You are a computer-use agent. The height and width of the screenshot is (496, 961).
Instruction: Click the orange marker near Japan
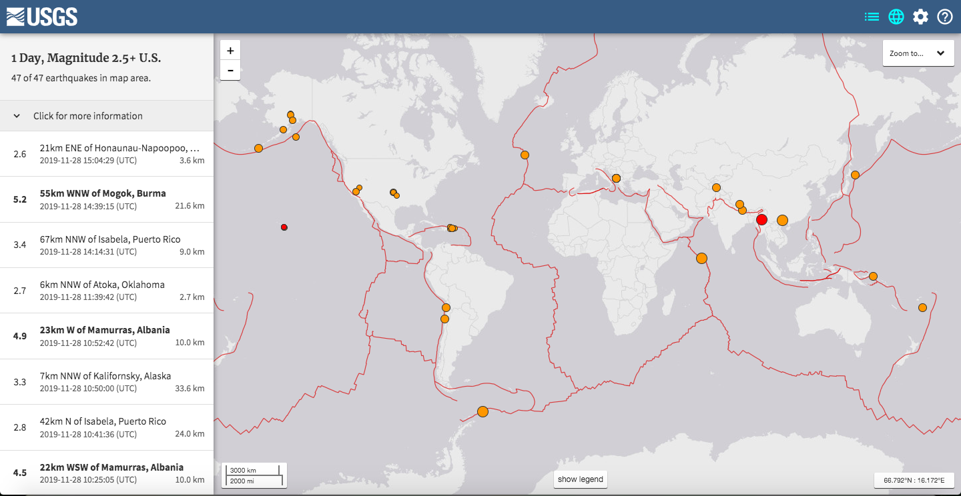tap(855, 175)
